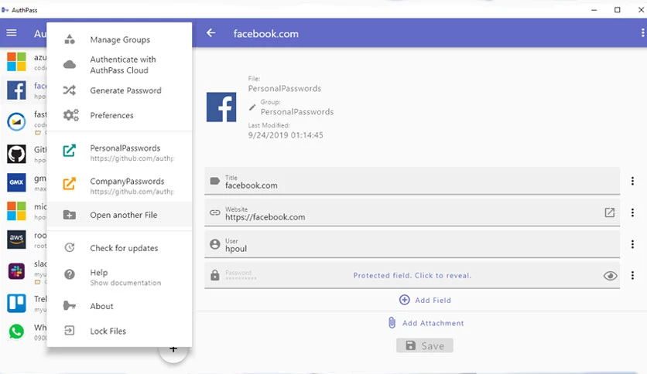Image resolution: width=647 pixels, height=374 pixels.
Task: Select the Facebook entry icon in list
Action: tap(16, 90)
